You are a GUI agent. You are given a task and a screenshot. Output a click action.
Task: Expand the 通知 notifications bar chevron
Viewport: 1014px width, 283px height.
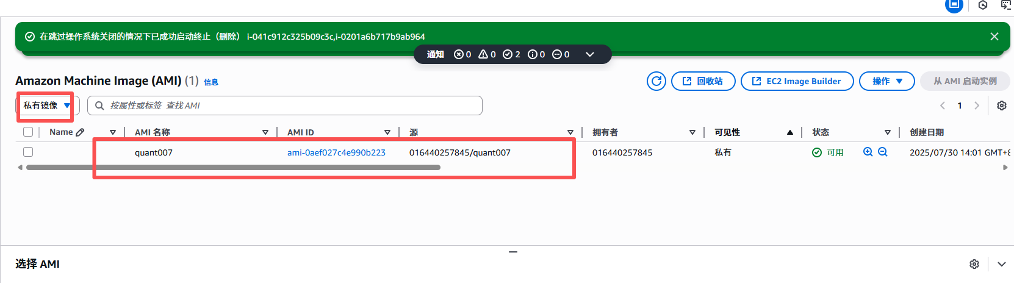pyautogui.click(x=589, y=54)
